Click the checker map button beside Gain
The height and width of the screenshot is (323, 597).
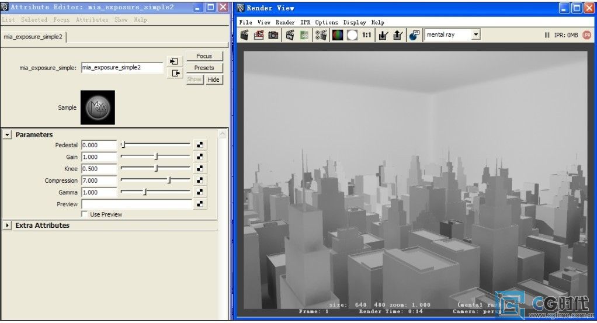[x=200, y=157]
